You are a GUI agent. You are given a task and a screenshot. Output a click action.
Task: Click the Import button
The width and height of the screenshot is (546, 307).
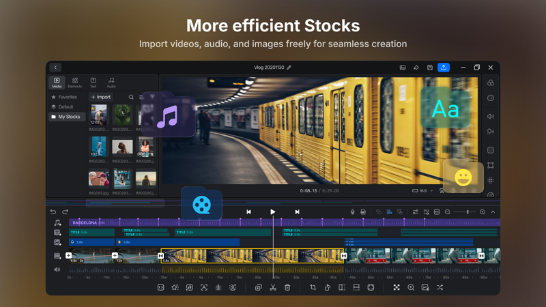point(100,97)
